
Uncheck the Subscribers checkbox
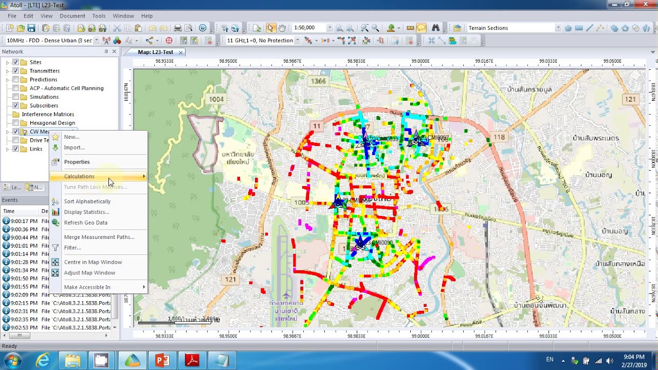[15, 106]
